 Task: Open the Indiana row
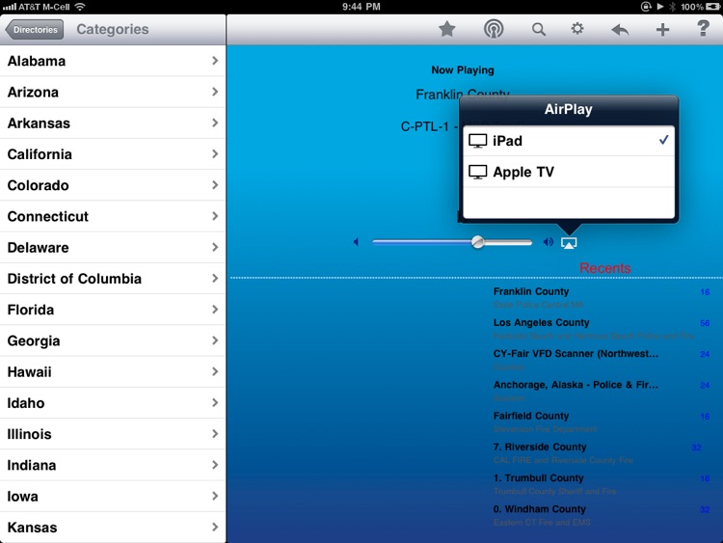point(113,465)
